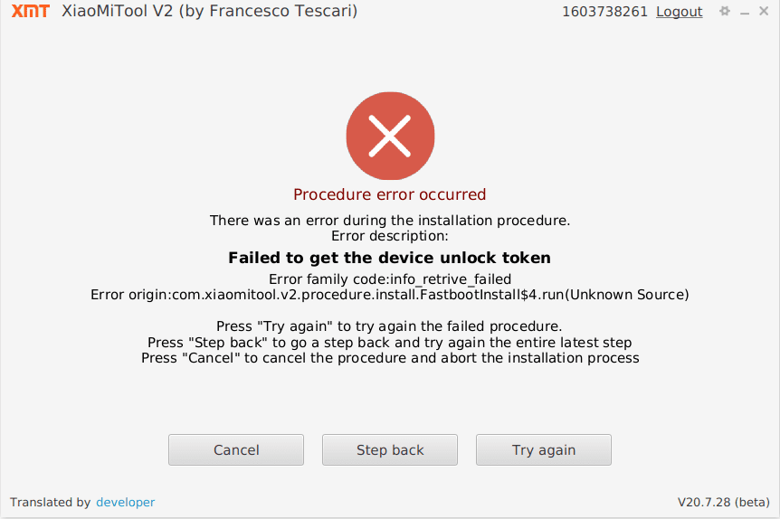Click the XMT logo icon
The height and width of the screenshot is (519, 780).
tap(31, 12)
